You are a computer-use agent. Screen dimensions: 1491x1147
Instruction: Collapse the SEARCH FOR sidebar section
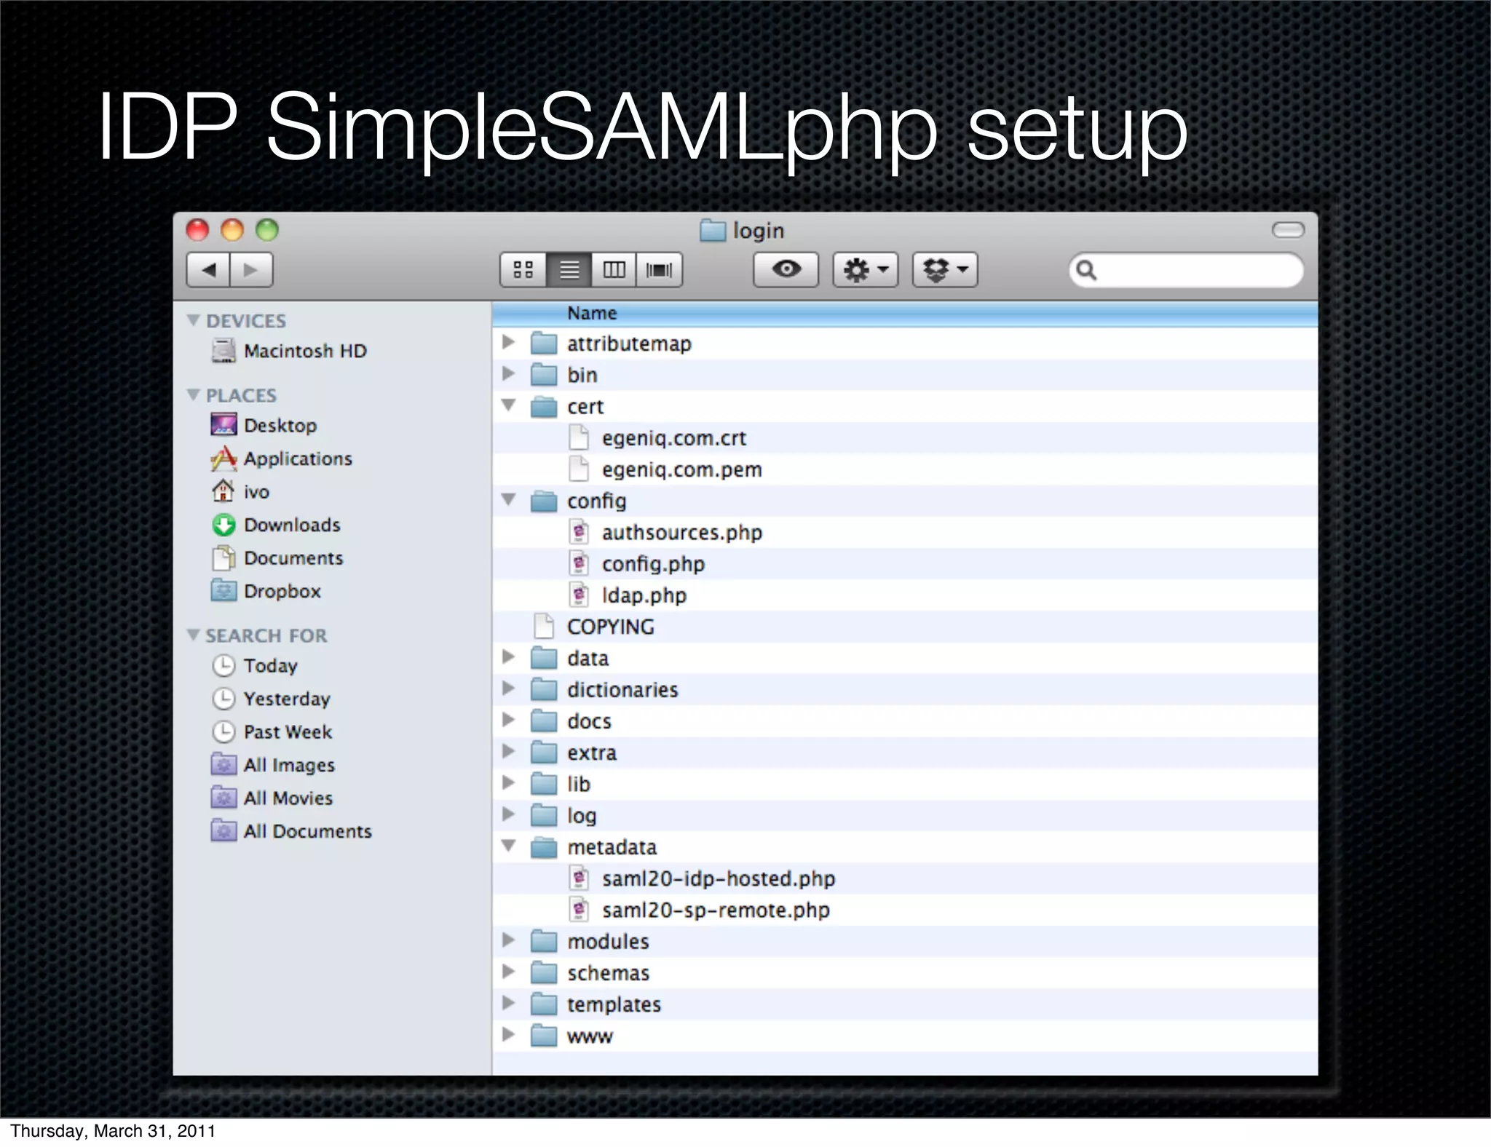(x=193, y=635)
